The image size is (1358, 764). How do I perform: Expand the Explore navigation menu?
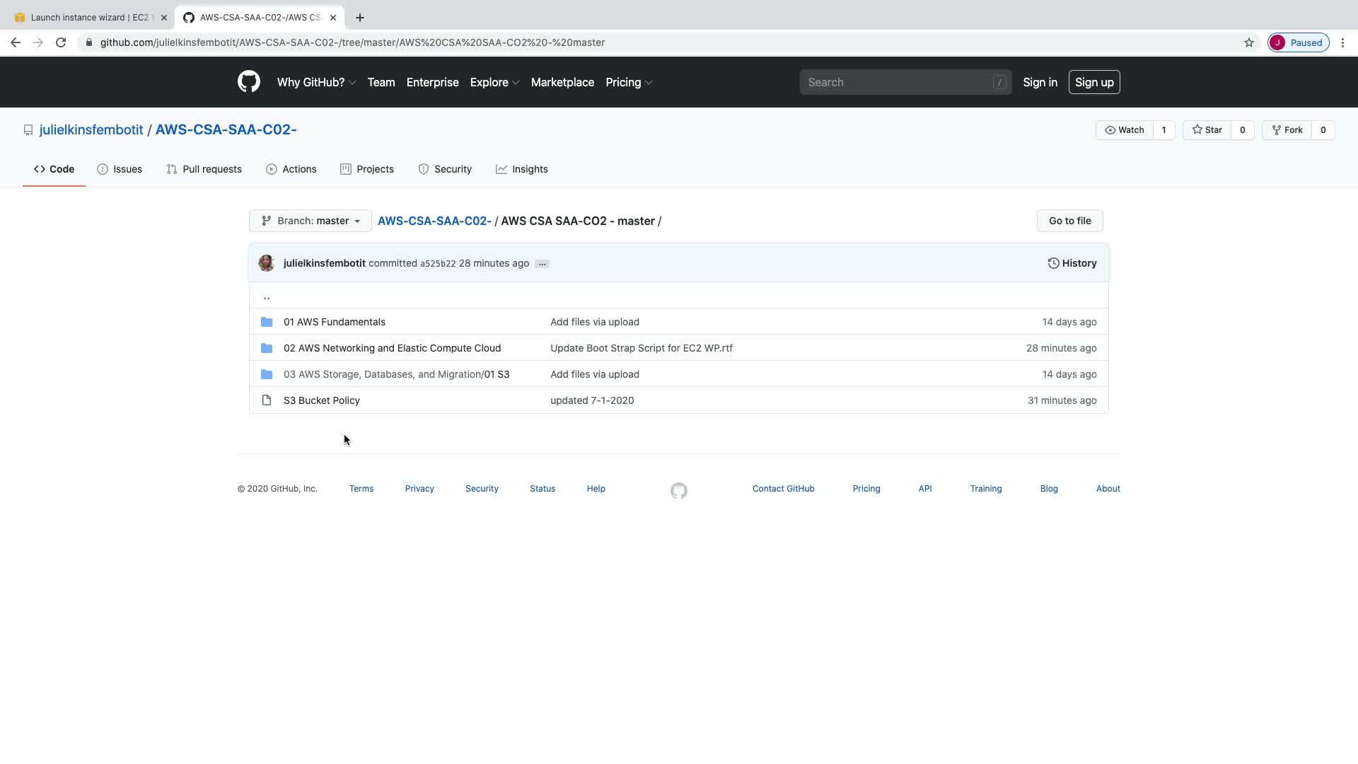494,82
